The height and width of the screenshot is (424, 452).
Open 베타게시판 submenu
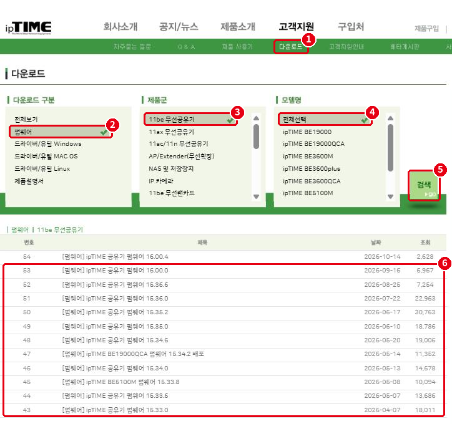[405, 47]
